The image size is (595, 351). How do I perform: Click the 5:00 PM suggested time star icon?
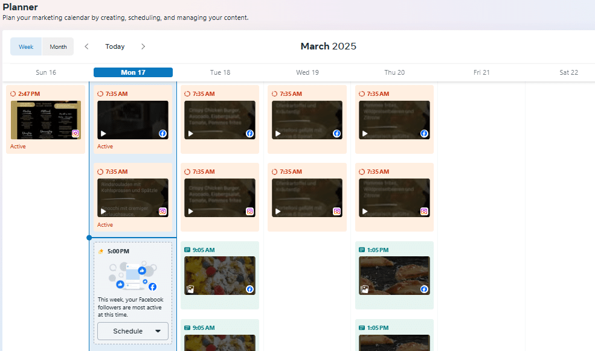101,251
